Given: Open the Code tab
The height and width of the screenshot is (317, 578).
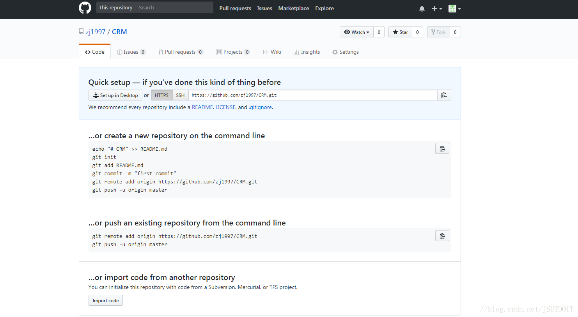Looking at the screenshot, I should 95,52.
